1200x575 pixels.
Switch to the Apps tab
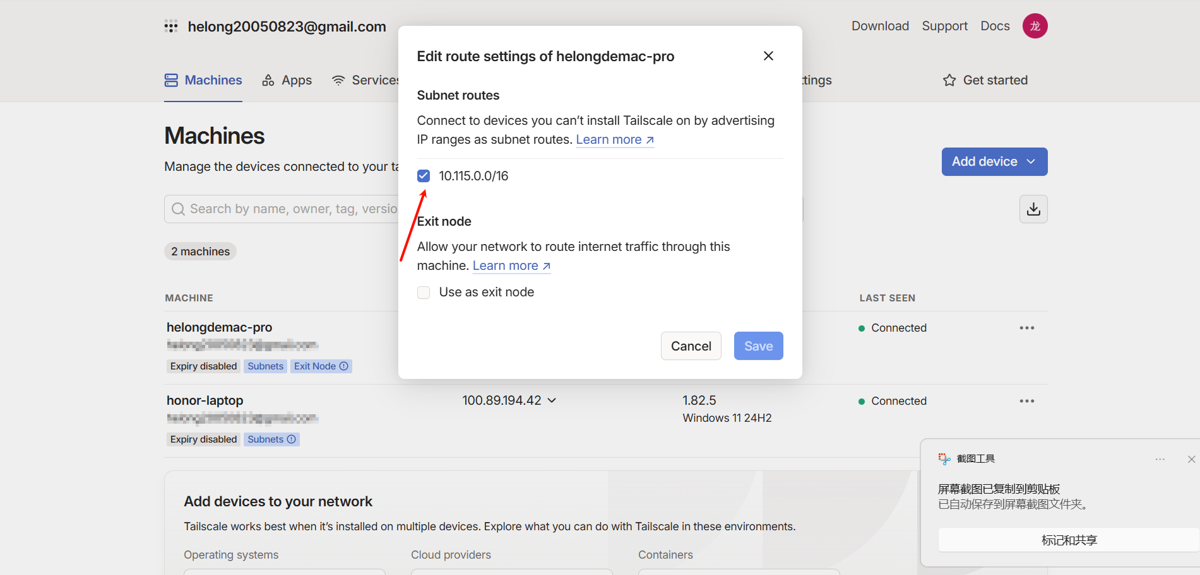coord(287,80)
